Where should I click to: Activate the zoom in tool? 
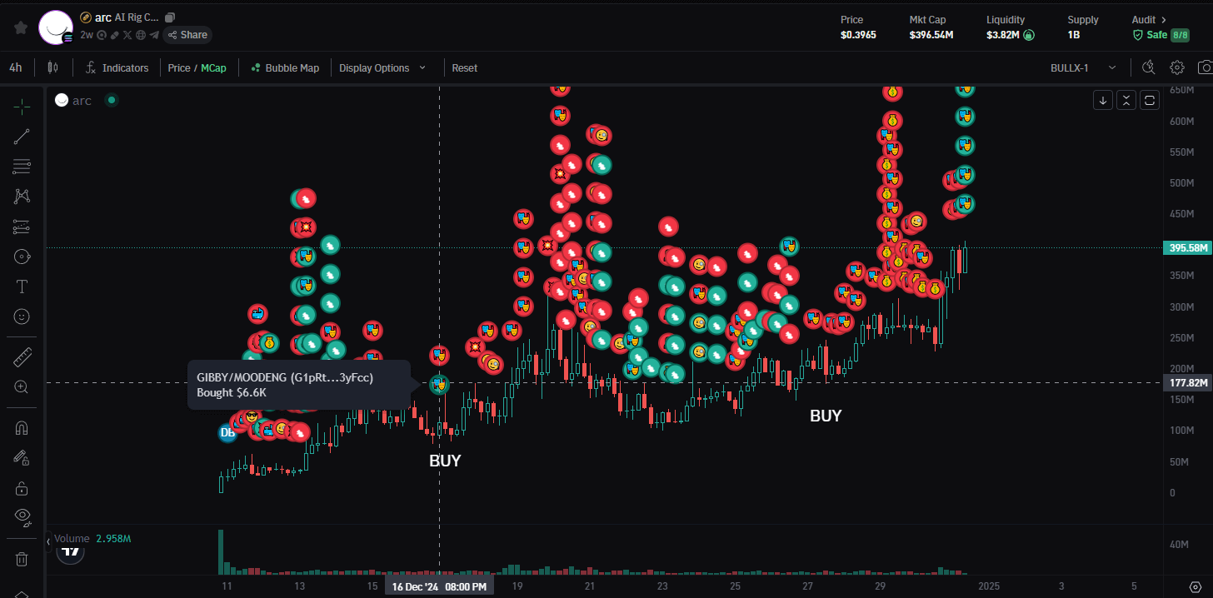[22, 386]
